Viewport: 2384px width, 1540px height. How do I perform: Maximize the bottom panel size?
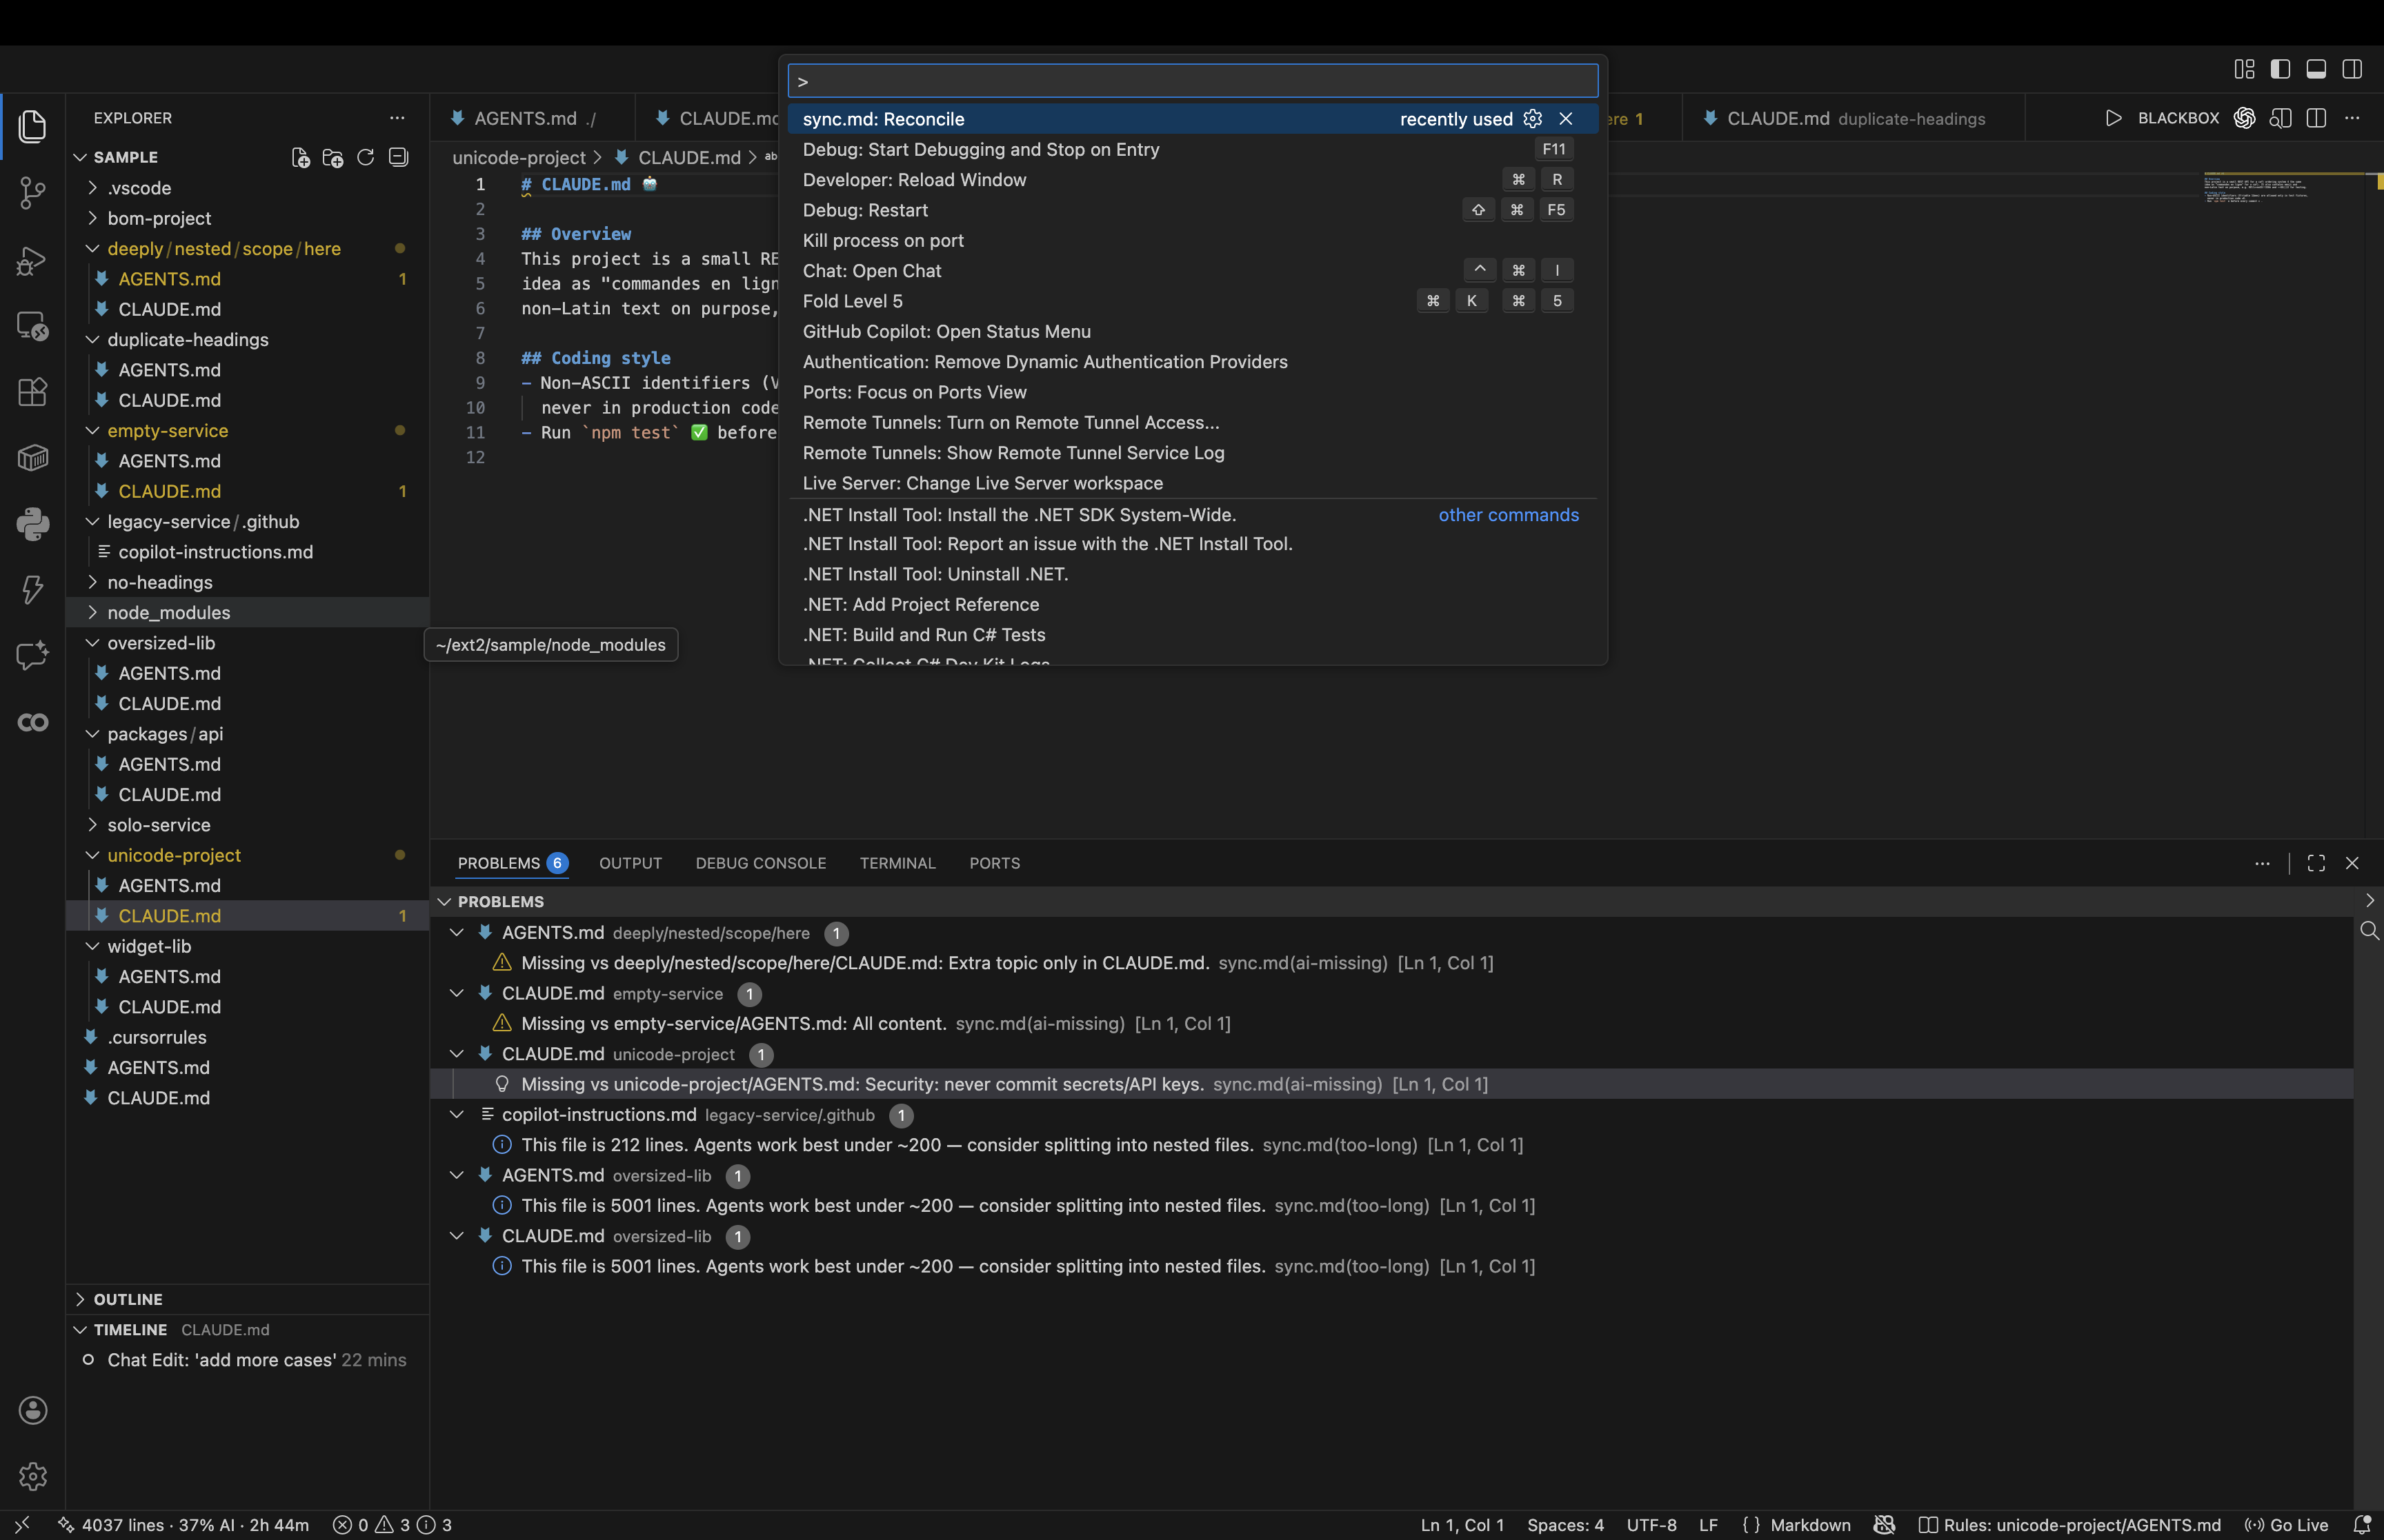point(2316,863)
